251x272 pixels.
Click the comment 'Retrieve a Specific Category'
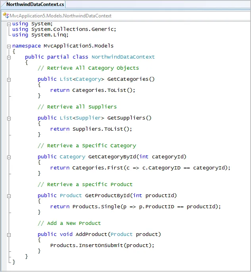(87, 146)
